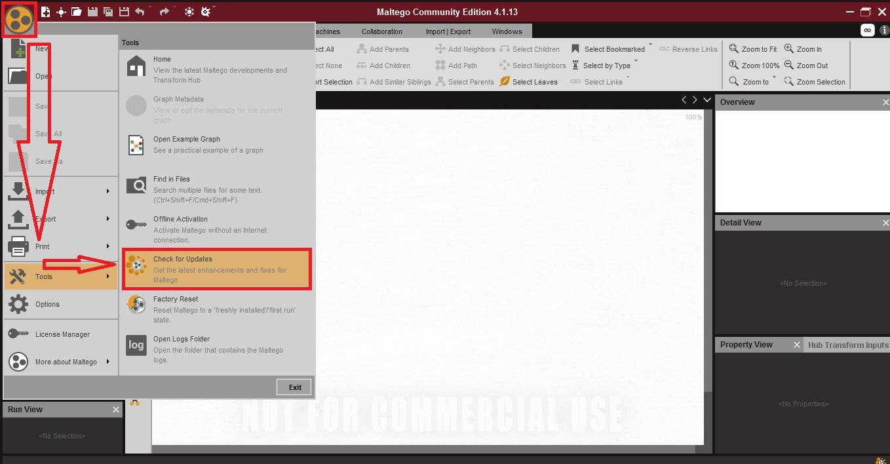The height and width of the screenshot is (464, 890).
Task: Choose Check for Updates in Tools
Action: coord(216,269)
